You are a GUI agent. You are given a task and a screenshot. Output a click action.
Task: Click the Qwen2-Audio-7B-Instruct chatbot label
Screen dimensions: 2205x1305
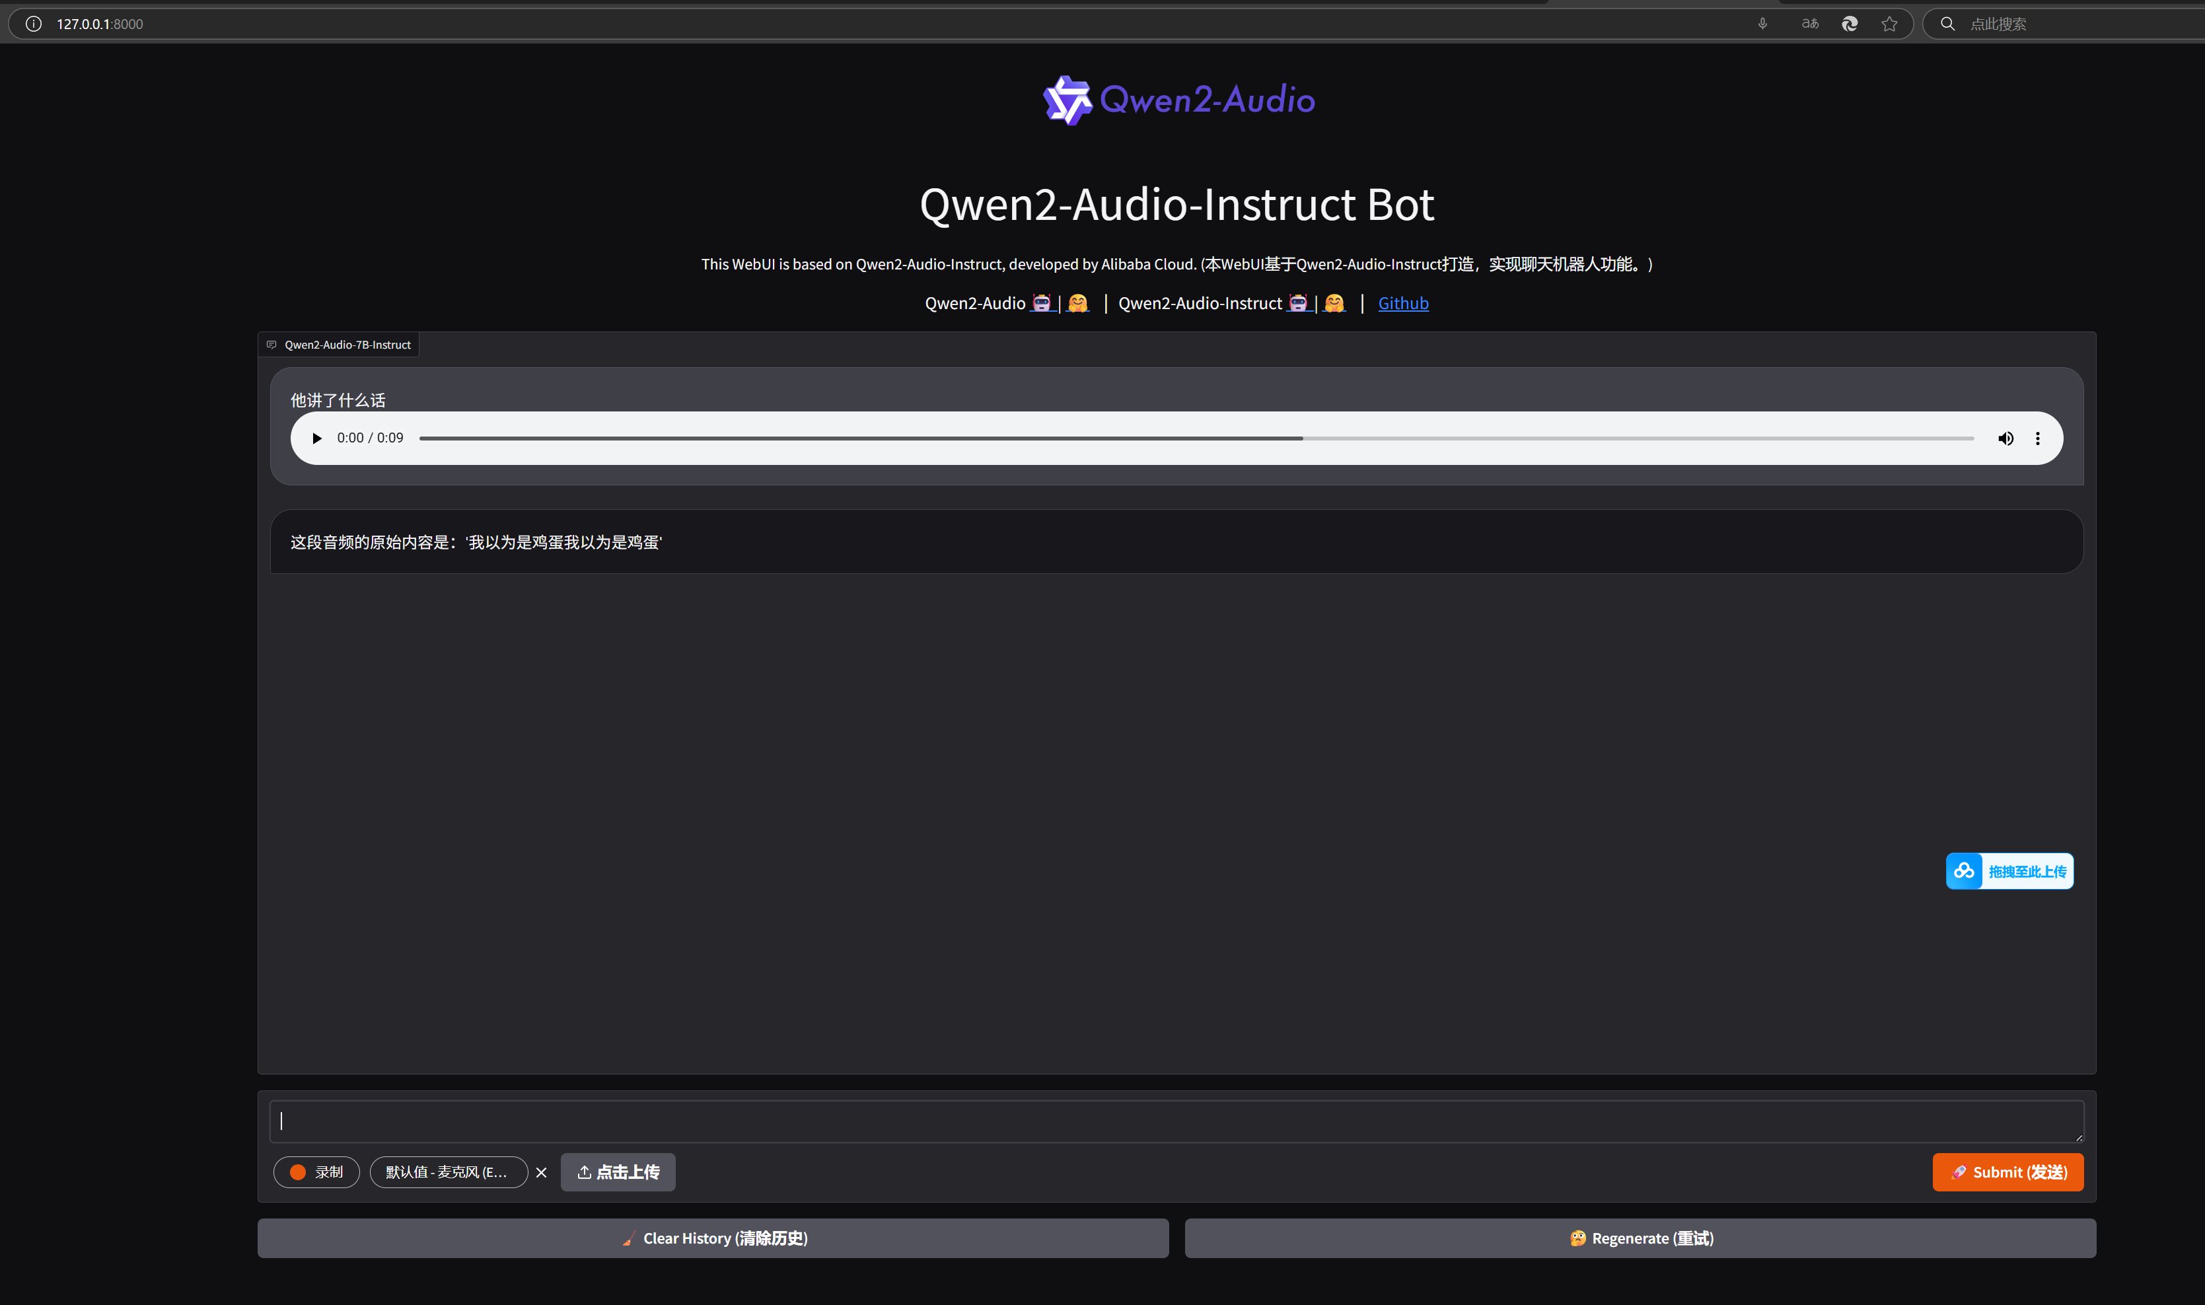pos(339,345)
